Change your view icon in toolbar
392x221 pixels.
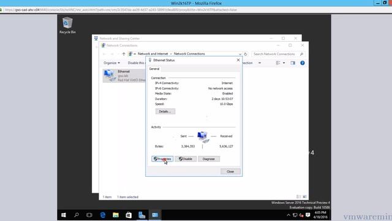[278, 63]
